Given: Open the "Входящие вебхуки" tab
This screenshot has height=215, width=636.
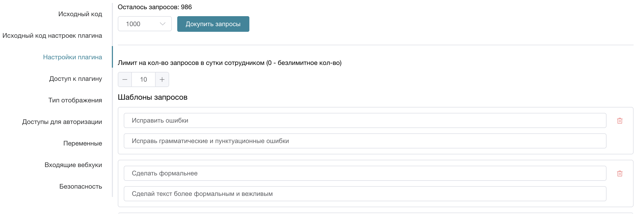Looking at the screenshot, I should point(73,165).
